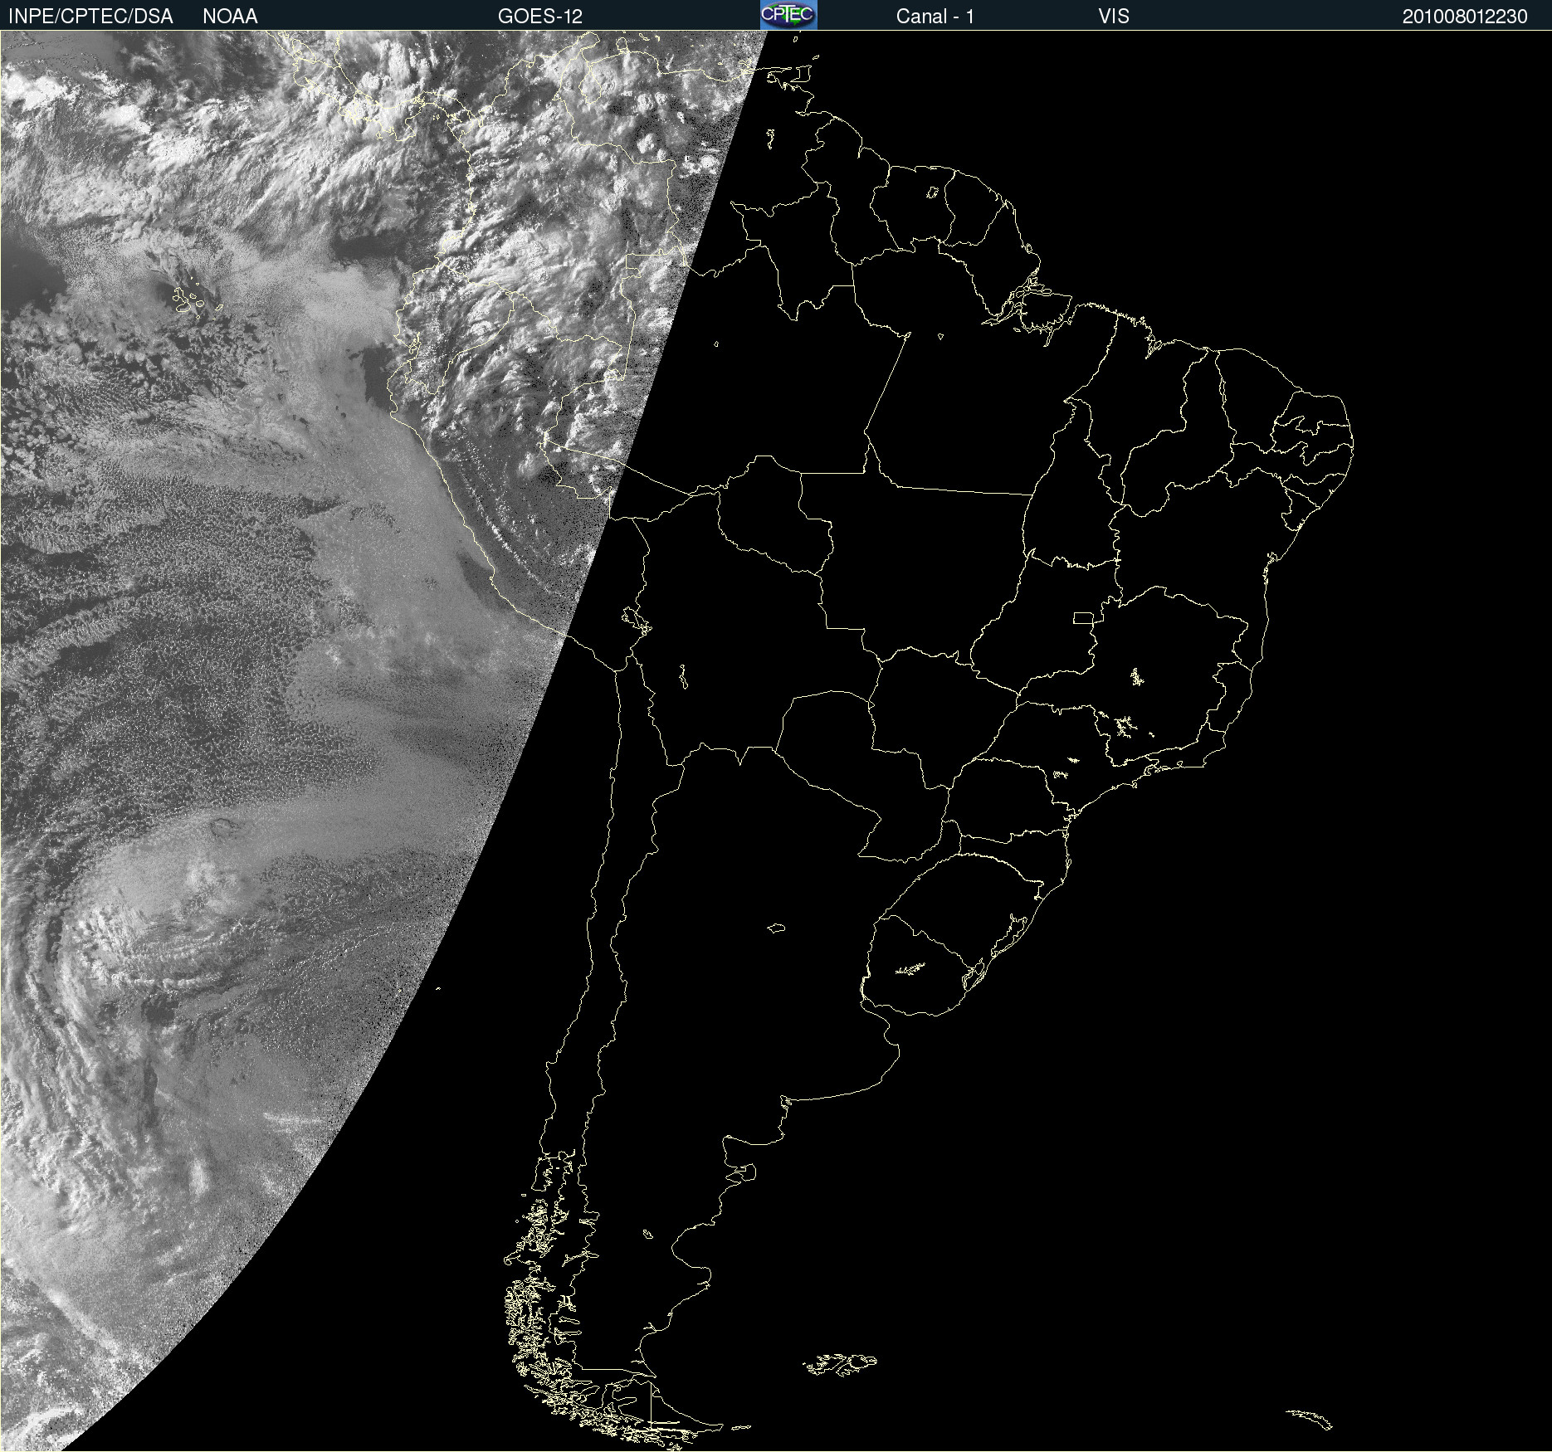
Task: Click the INPE/CPTEC/DSA header text
Action: [90, 17]
